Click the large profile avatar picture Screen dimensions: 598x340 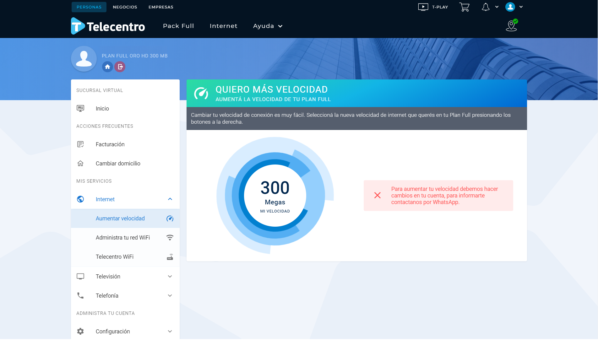pos(84,59)
